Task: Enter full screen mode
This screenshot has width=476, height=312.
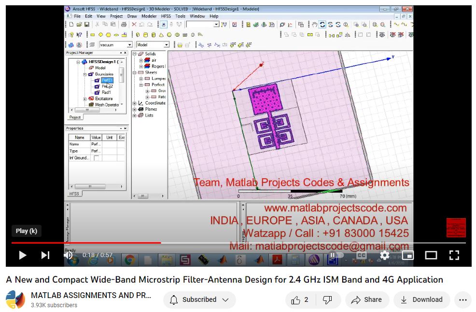Action: [454, 255]
